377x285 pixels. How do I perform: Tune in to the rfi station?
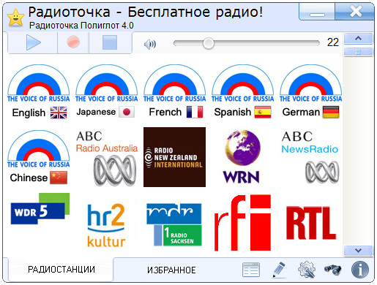click(x=242, y=223)
